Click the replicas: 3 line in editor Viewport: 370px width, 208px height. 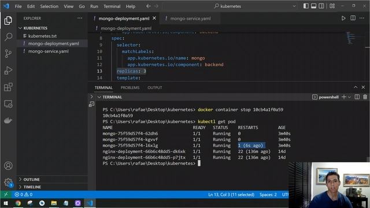click(131, 71)
